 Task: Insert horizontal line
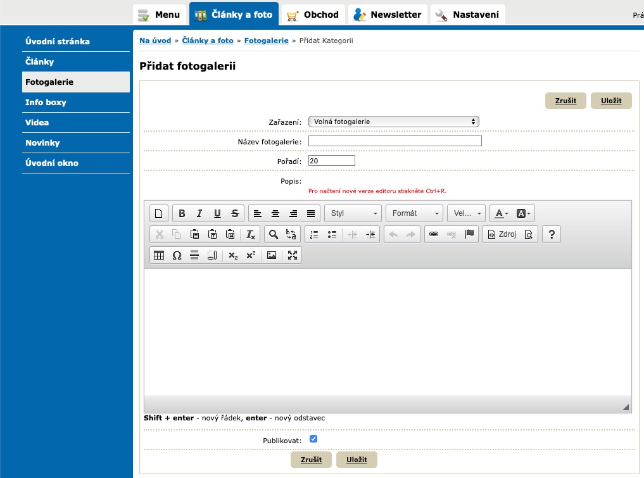pyautogui.click(x=194, y=255)
